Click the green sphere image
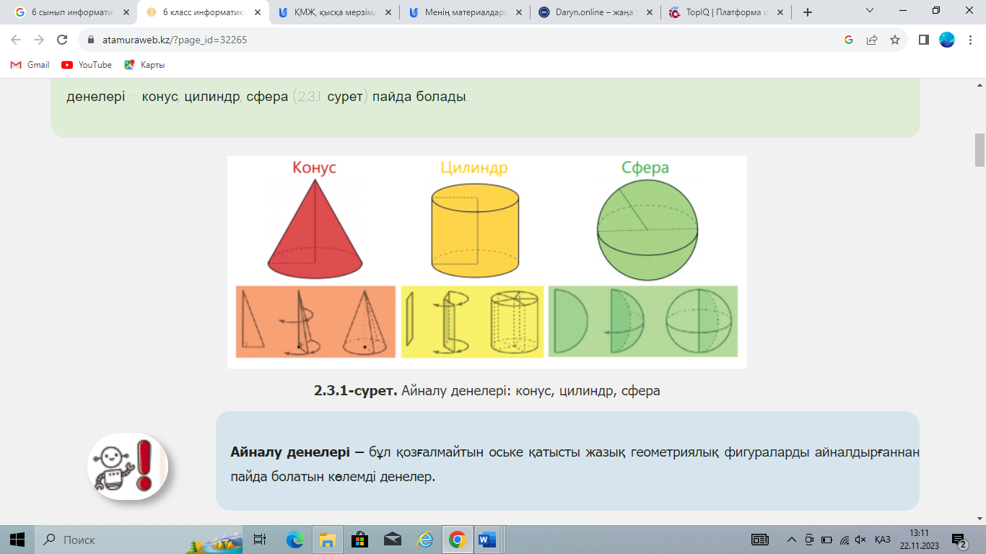Screen dimensions: 986x554 click(x=647, y=229)
